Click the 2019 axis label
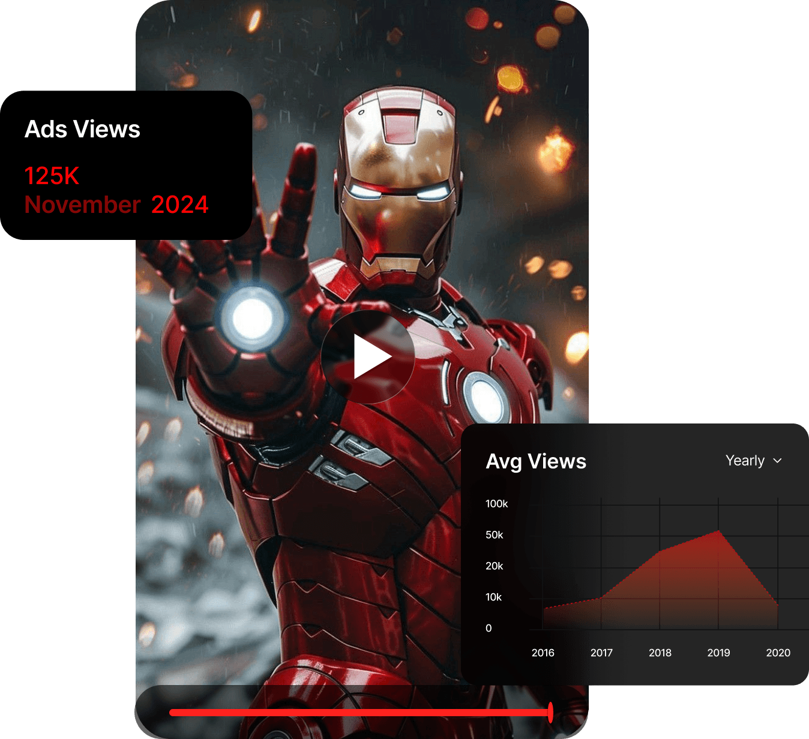This screenshot has height=739, width=809. coord(718,653)
